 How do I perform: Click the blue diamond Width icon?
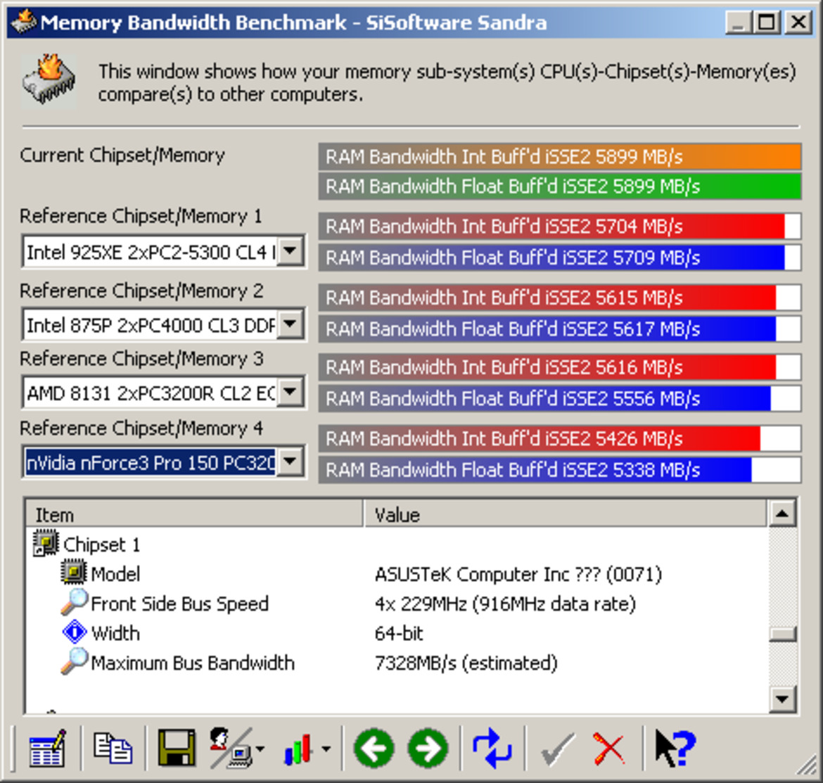(74, 632)
